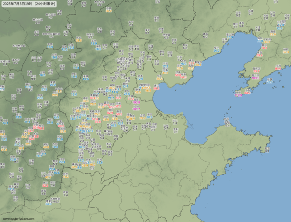Screen dimensions: 291x222
Task: Select the blue 20.9 station value
Action: point(150,117)
